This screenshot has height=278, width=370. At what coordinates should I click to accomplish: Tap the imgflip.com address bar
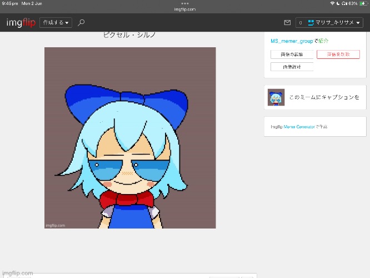pos(185,9)
